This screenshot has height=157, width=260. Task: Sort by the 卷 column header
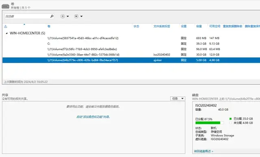click(x=49, y=26)
